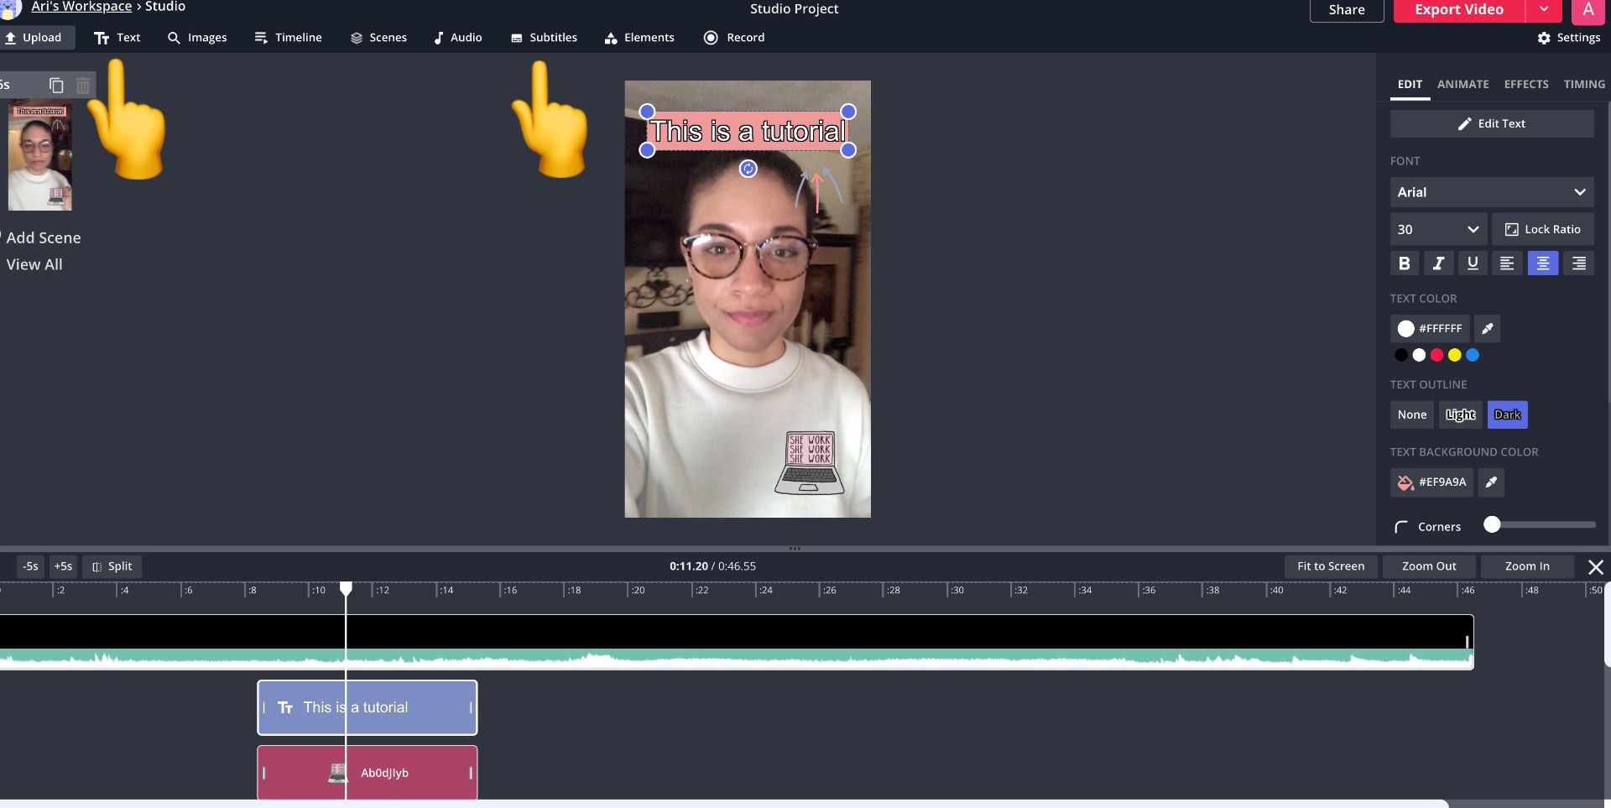Viewport: 1611px width, 808px height.
Task: Pick text color with eyedropper
Action: pyautogui.click(x=1487, y=329)
